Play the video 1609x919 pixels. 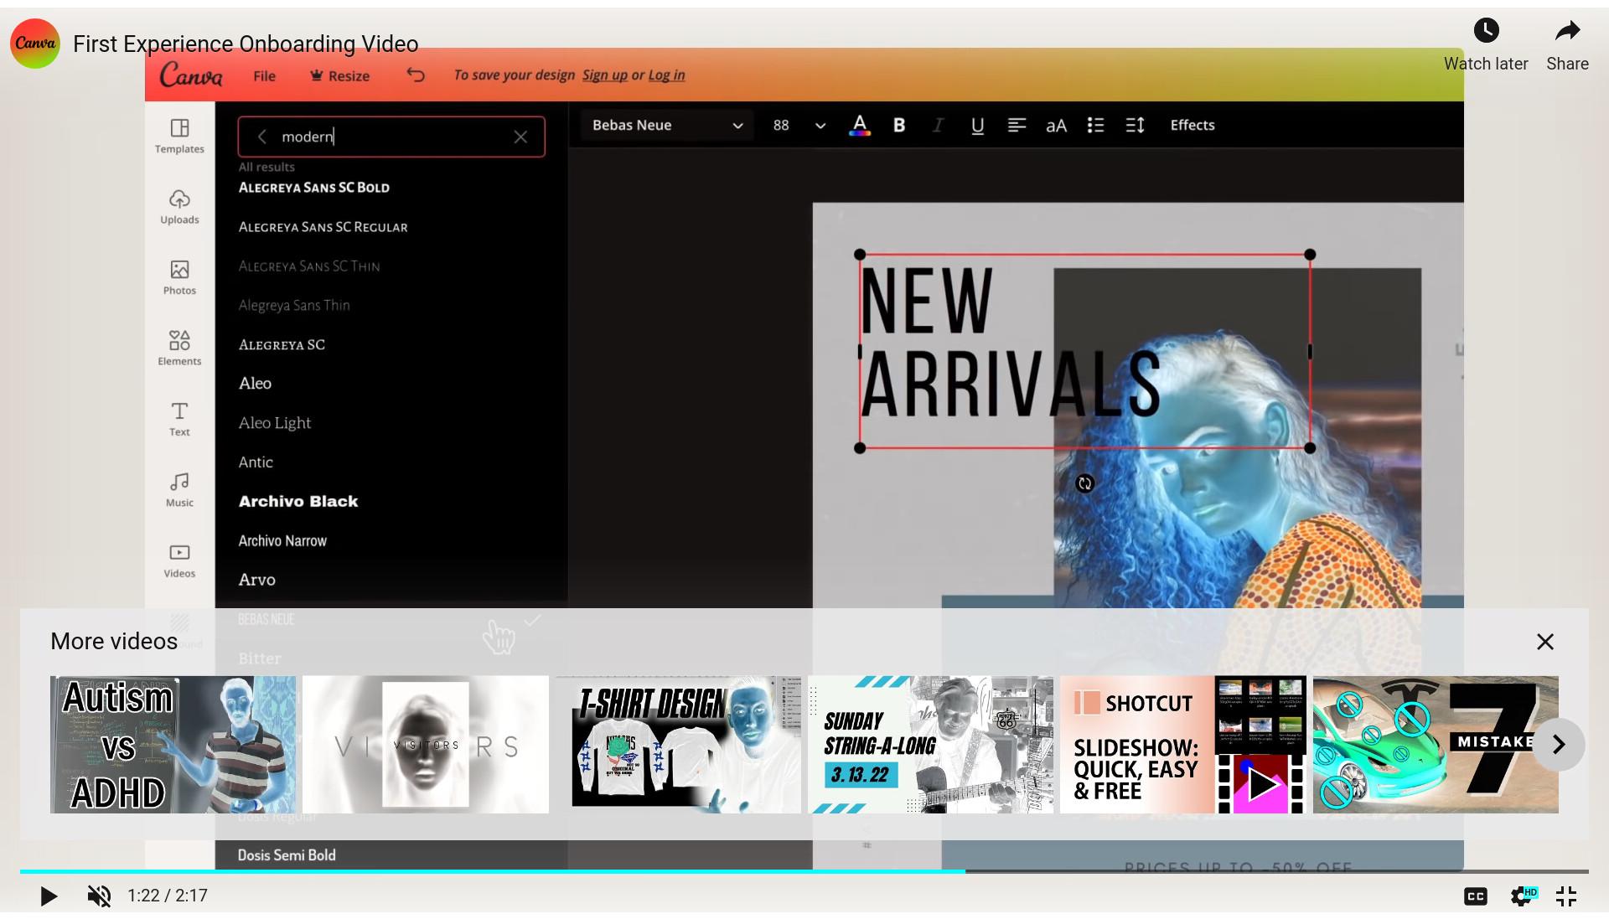click(x=49, y=896)
